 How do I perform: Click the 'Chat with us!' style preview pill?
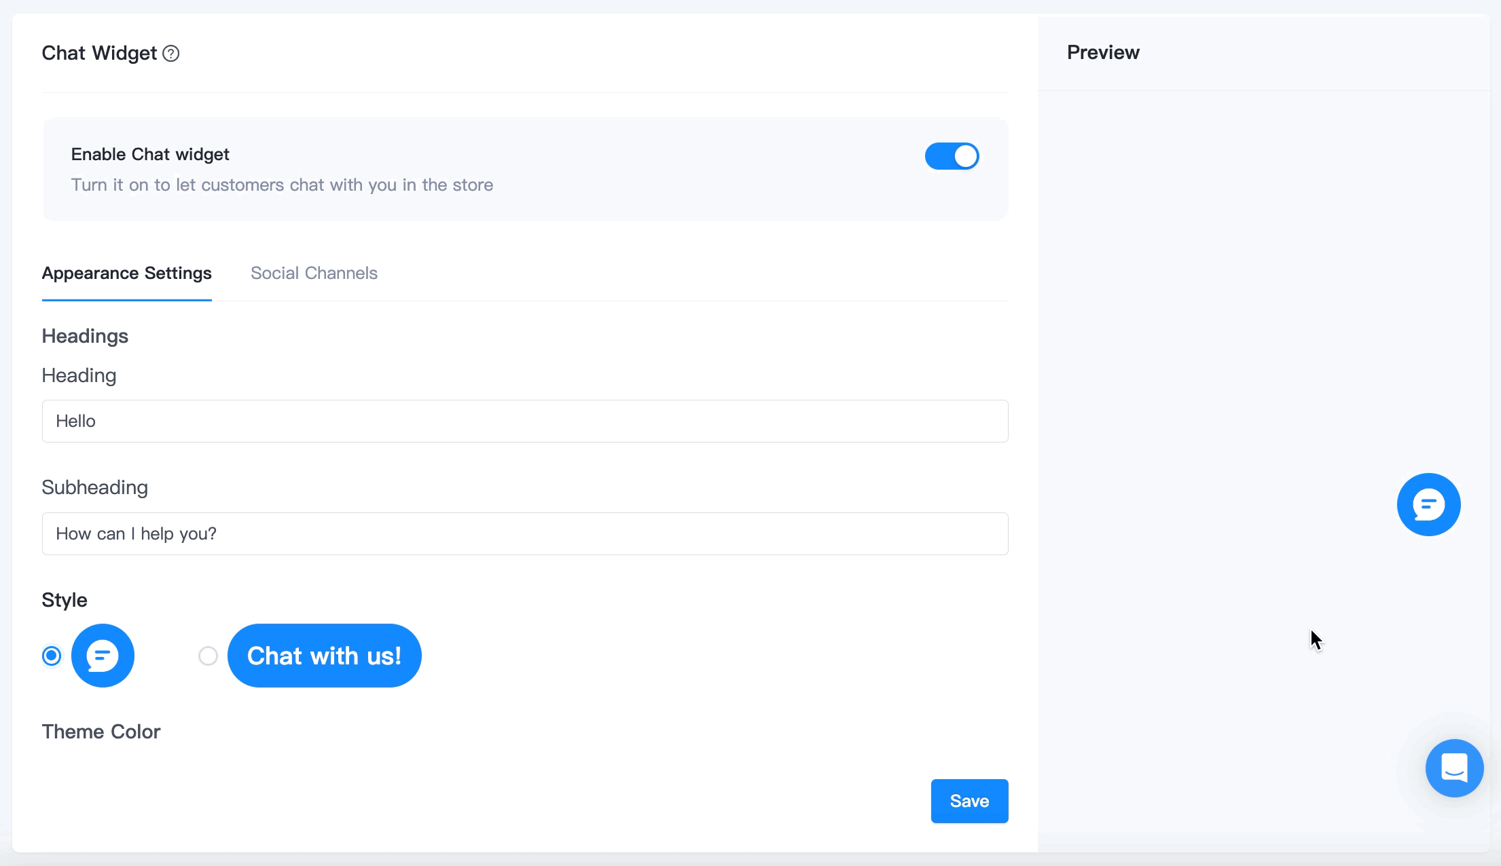click(325, 656)
